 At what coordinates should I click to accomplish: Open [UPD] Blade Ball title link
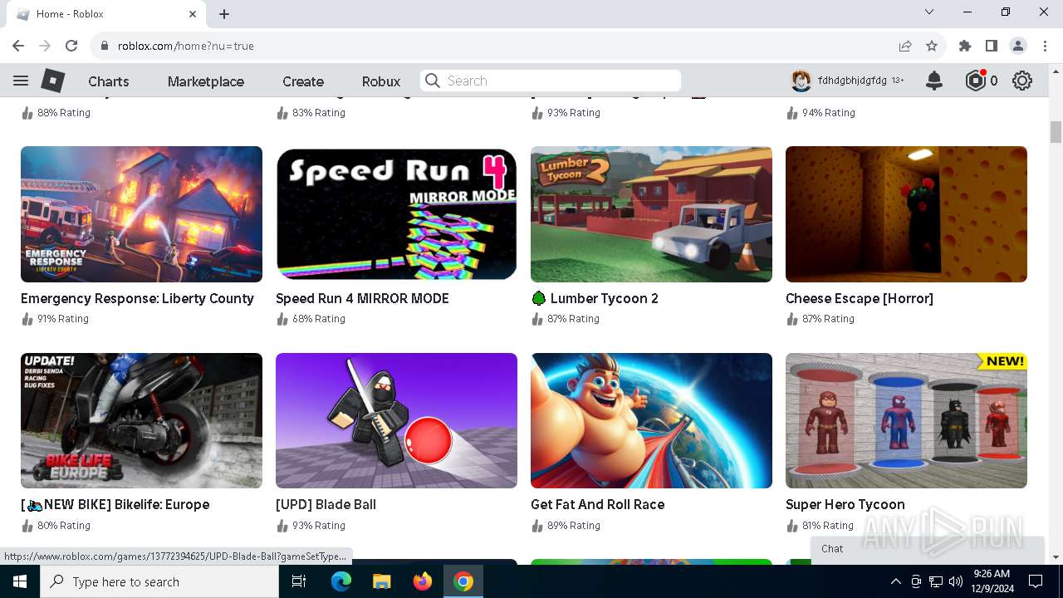pos(326,504)
